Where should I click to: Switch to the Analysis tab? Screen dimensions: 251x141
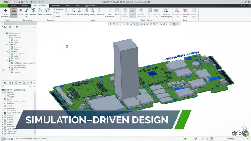pyautogui.click(x=25, y=6)
